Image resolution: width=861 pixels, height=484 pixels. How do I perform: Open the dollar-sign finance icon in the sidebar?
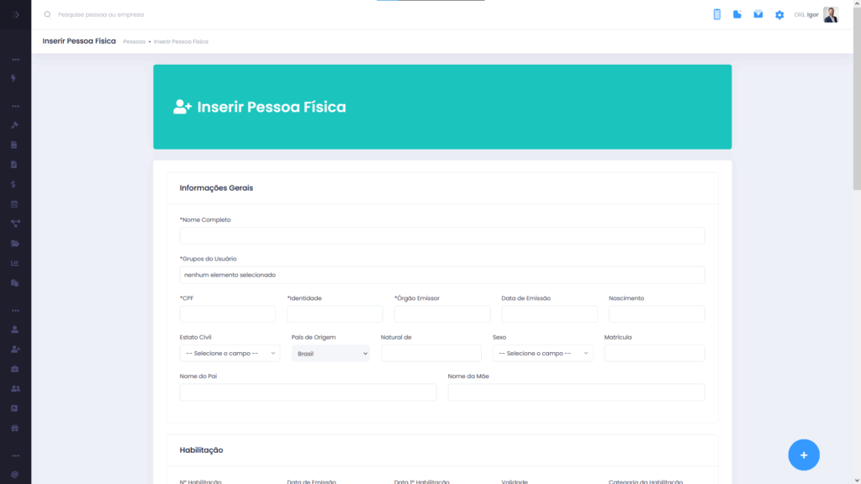click(13, 184)
